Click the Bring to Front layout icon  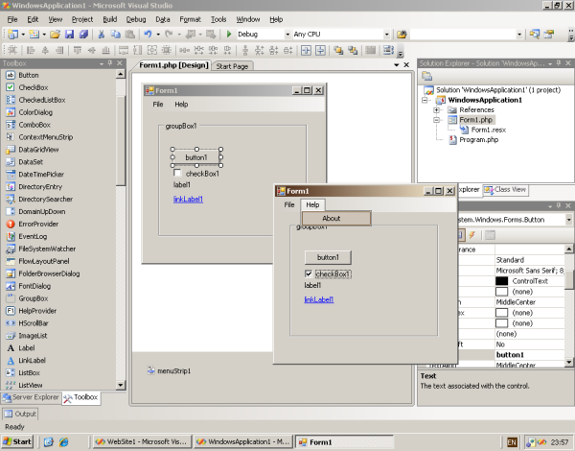coord(338,50)
